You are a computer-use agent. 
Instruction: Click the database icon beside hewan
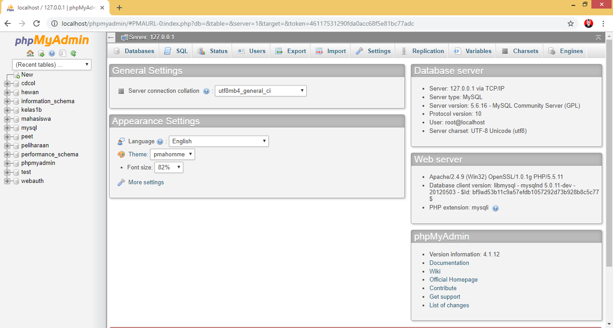pyautogui.click(x=16, y=92)
